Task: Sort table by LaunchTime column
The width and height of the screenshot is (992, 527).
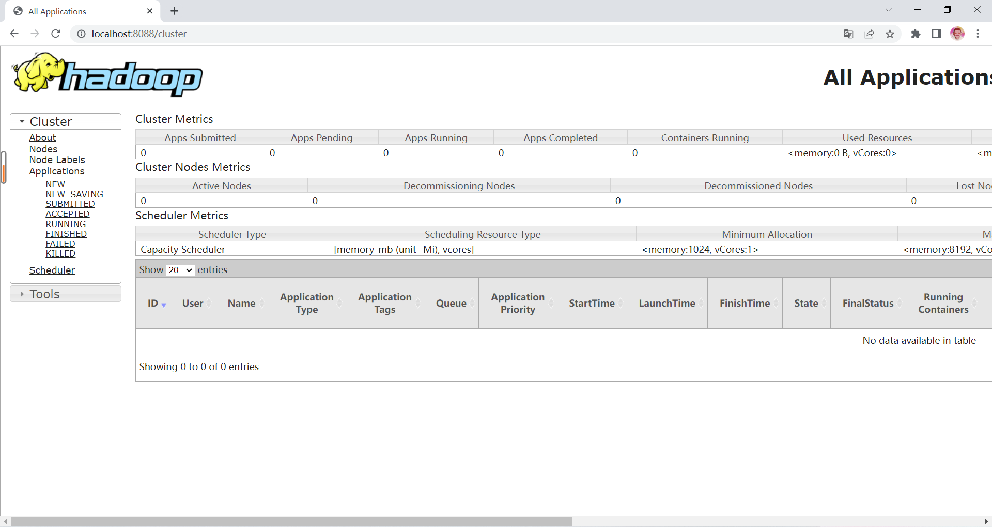Action: coord(667,304)
